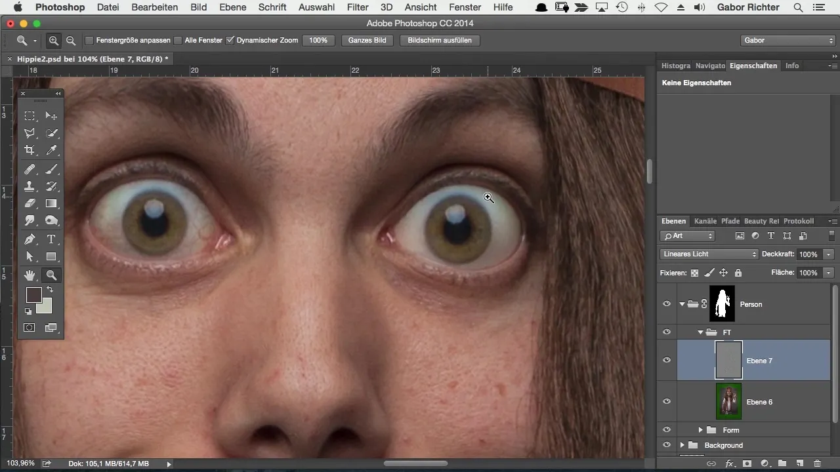Delete the selected layer with trash icon
Image resolution: width=840 pixels, height=472 pixels.
(x=817, y=463)
